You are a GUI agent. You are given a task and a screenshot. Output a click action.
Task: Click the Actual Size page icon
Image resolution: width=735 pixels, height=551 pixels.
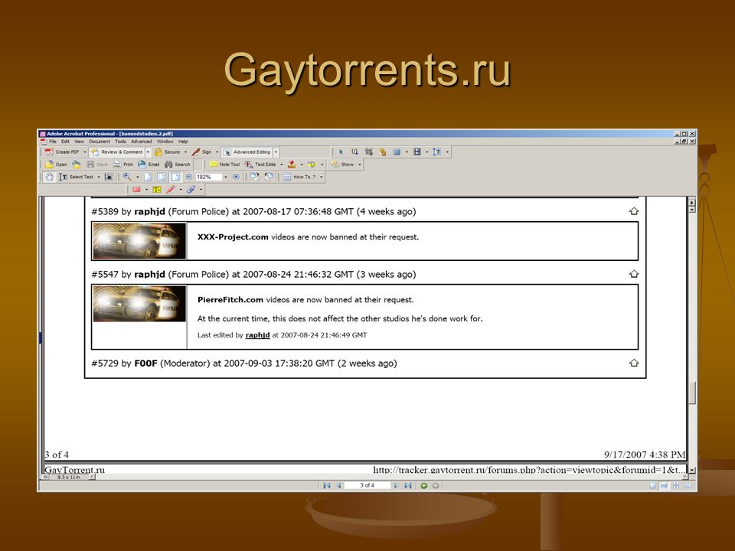coord(148,177)
